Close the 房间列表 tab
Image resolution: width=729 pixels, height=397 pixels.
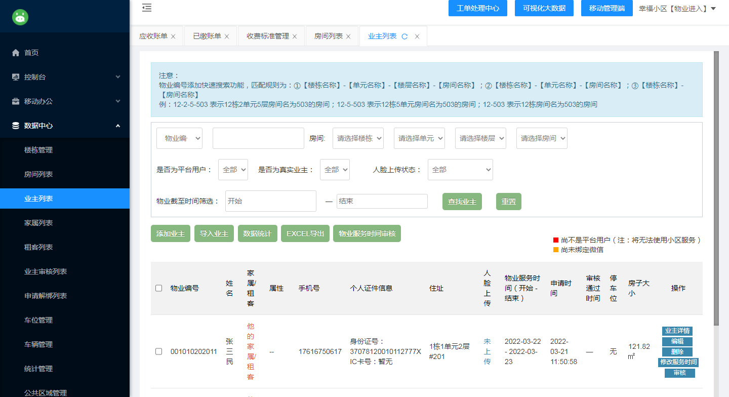348,36
